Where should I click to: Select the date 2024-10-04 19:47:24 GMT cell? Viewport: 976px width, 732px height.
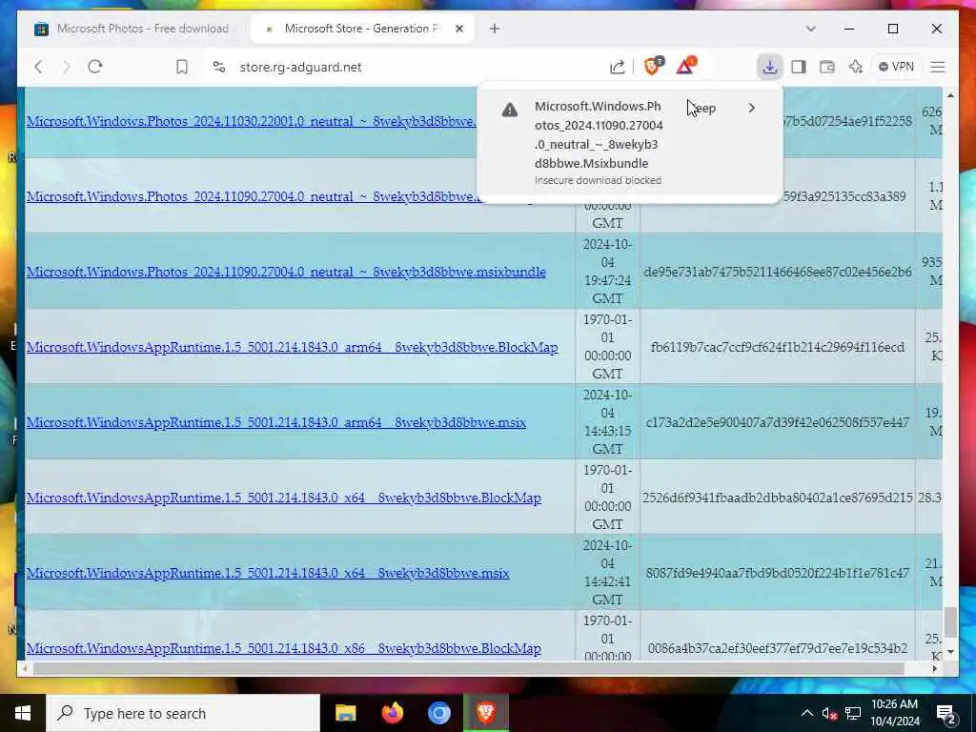(607, 272)
